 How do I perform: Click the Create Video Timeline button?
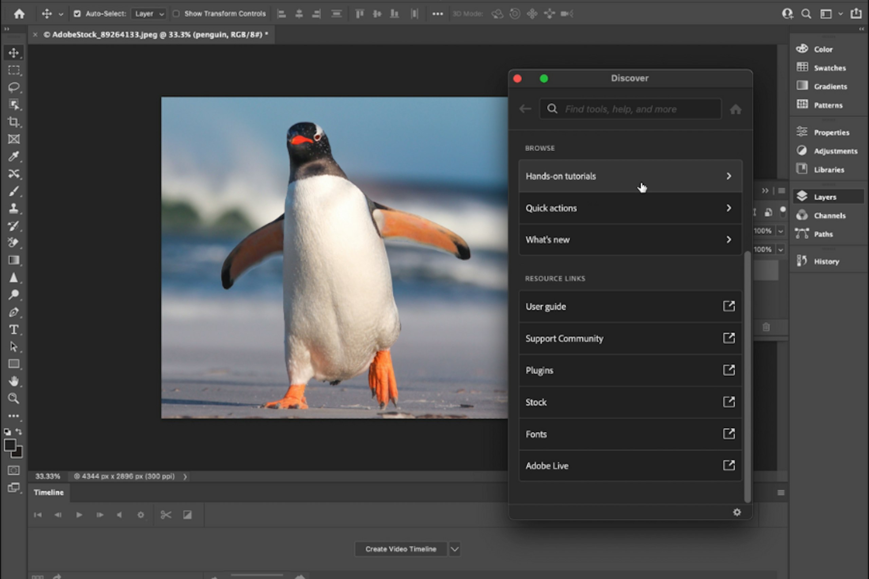point(401,549)
